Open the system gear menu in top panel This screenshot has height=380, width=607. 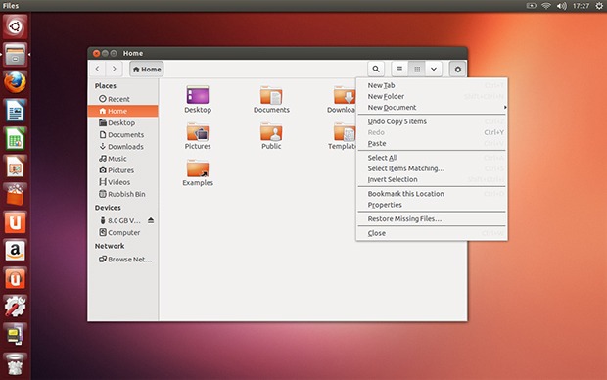tap(599, 6)
